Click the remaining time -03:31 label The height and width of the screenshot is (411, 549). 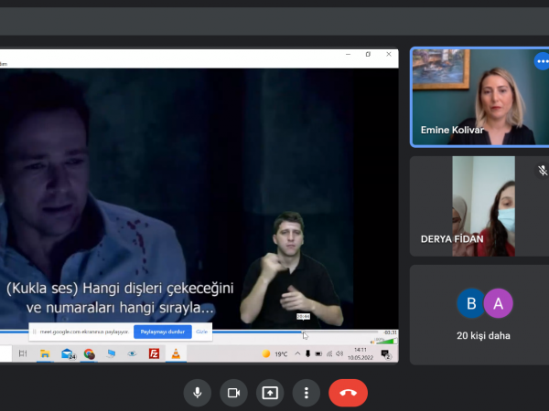(x=391, y=332)
